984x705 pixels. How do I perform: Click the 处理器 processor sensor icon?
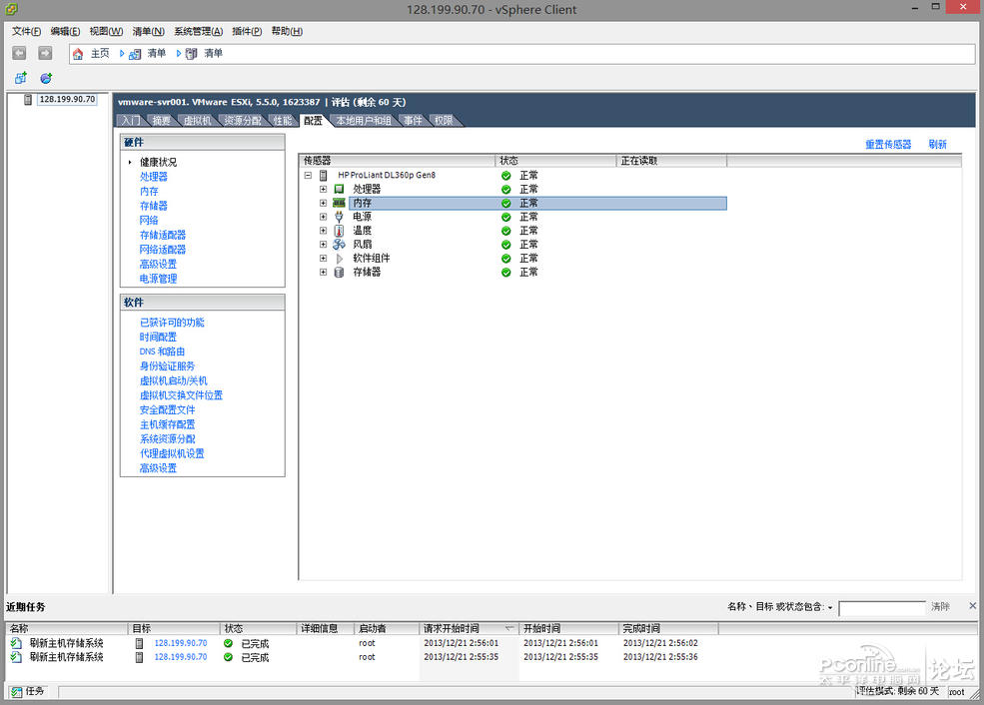click(x=339, y=190)
